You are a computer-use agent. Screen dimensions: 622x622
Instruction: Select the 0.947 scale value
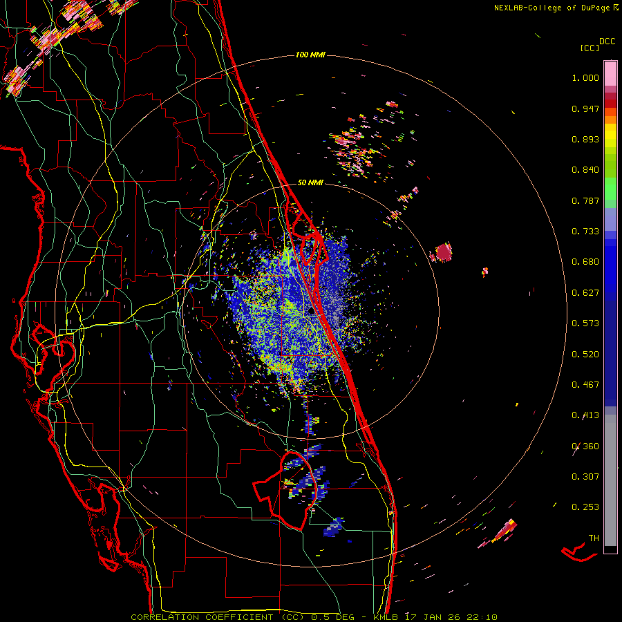[x=585, y=109]
